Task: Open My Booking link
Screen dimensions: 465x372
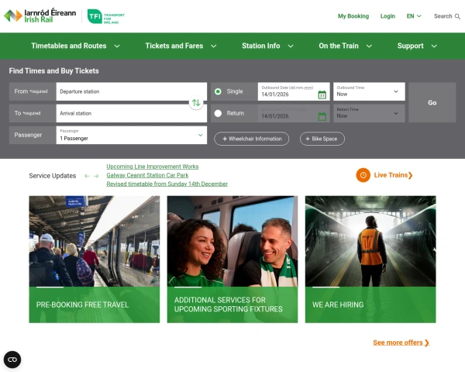Action: 353,16
